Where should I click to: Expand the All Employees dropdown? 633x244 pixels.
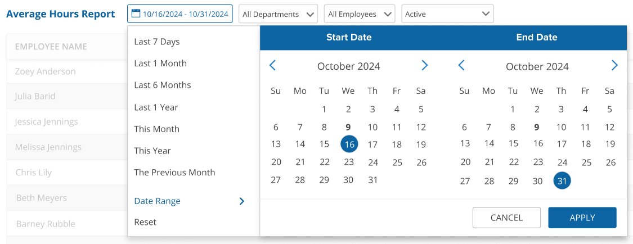360,14
